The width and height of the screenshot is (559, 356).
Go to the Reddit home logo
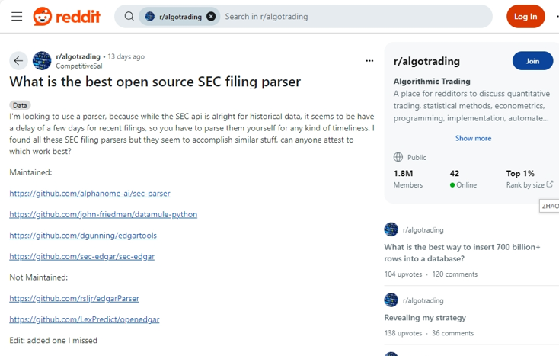tap(67, 17)
